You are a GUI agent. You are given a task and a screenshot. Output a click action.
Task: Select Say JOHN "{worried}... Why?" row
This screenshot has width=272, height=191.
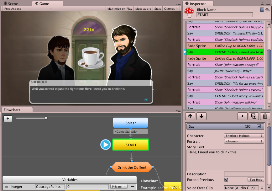225,71
